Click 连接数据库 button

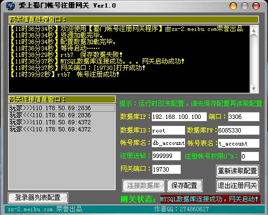coord(144,186)
